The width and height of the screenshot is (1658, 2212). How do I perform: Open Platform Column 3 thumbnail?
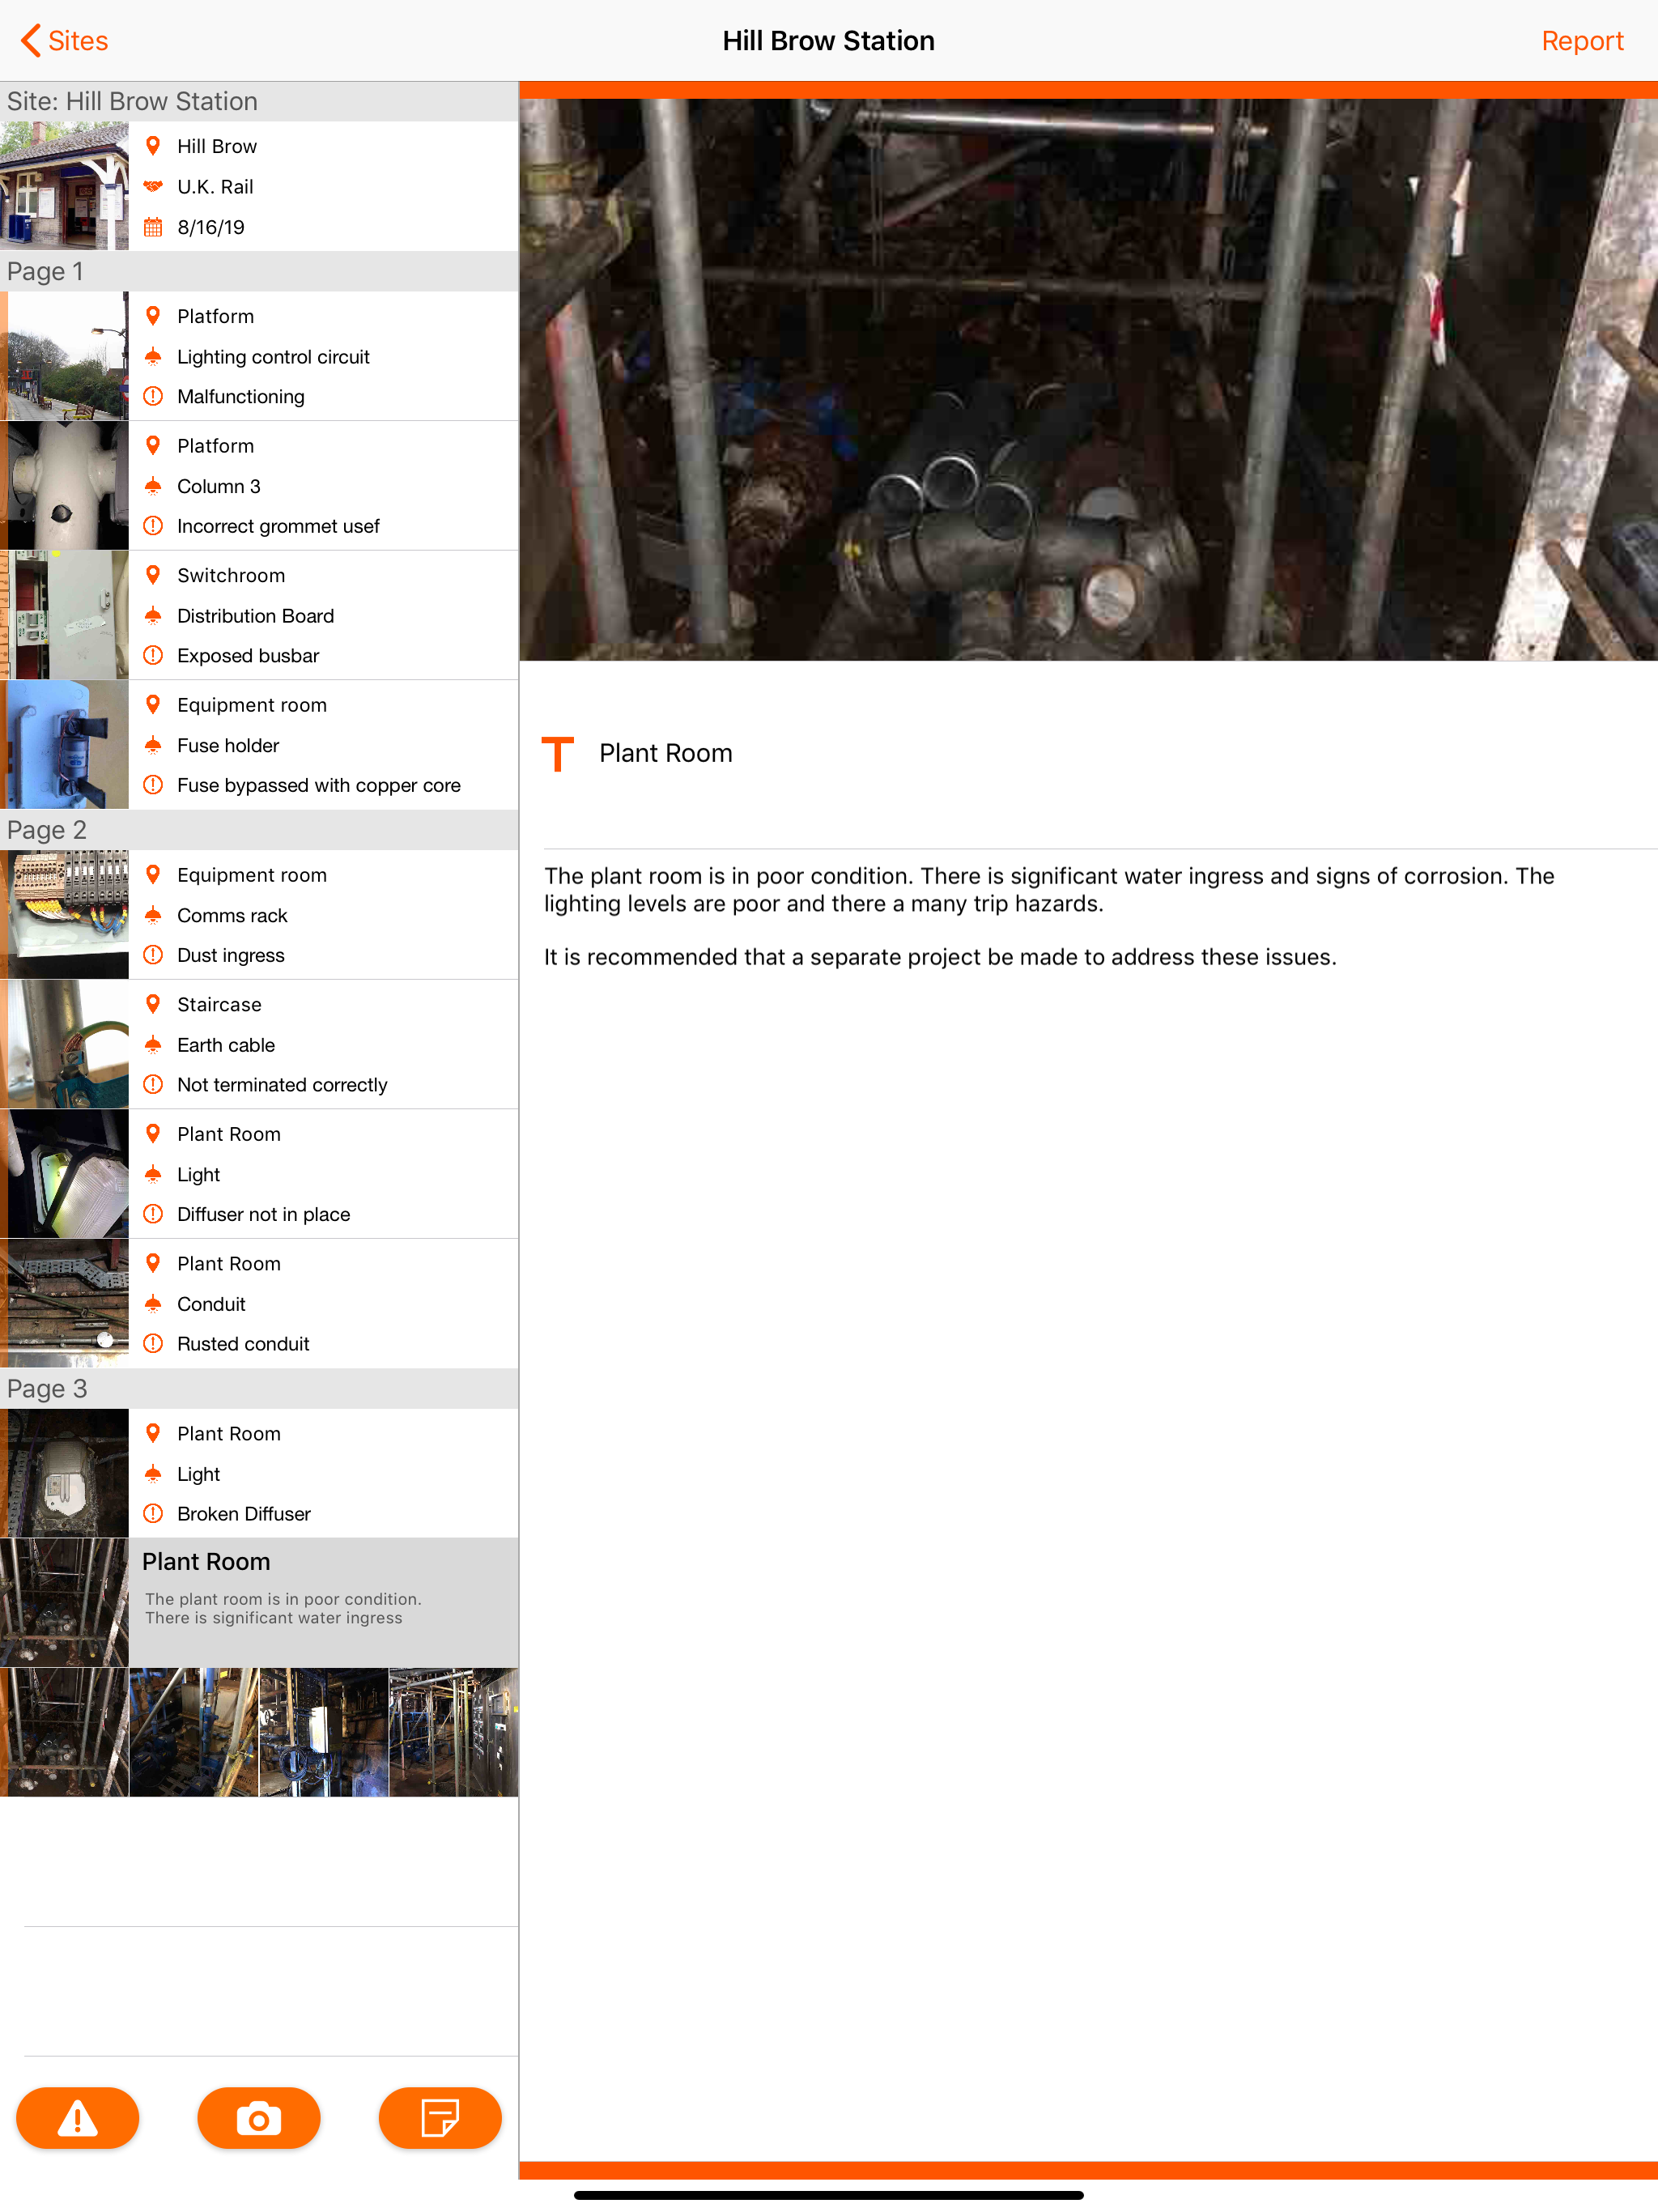(65, 486)
